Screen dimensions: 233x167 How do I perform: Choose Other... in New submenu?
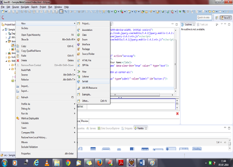point(93,101)
